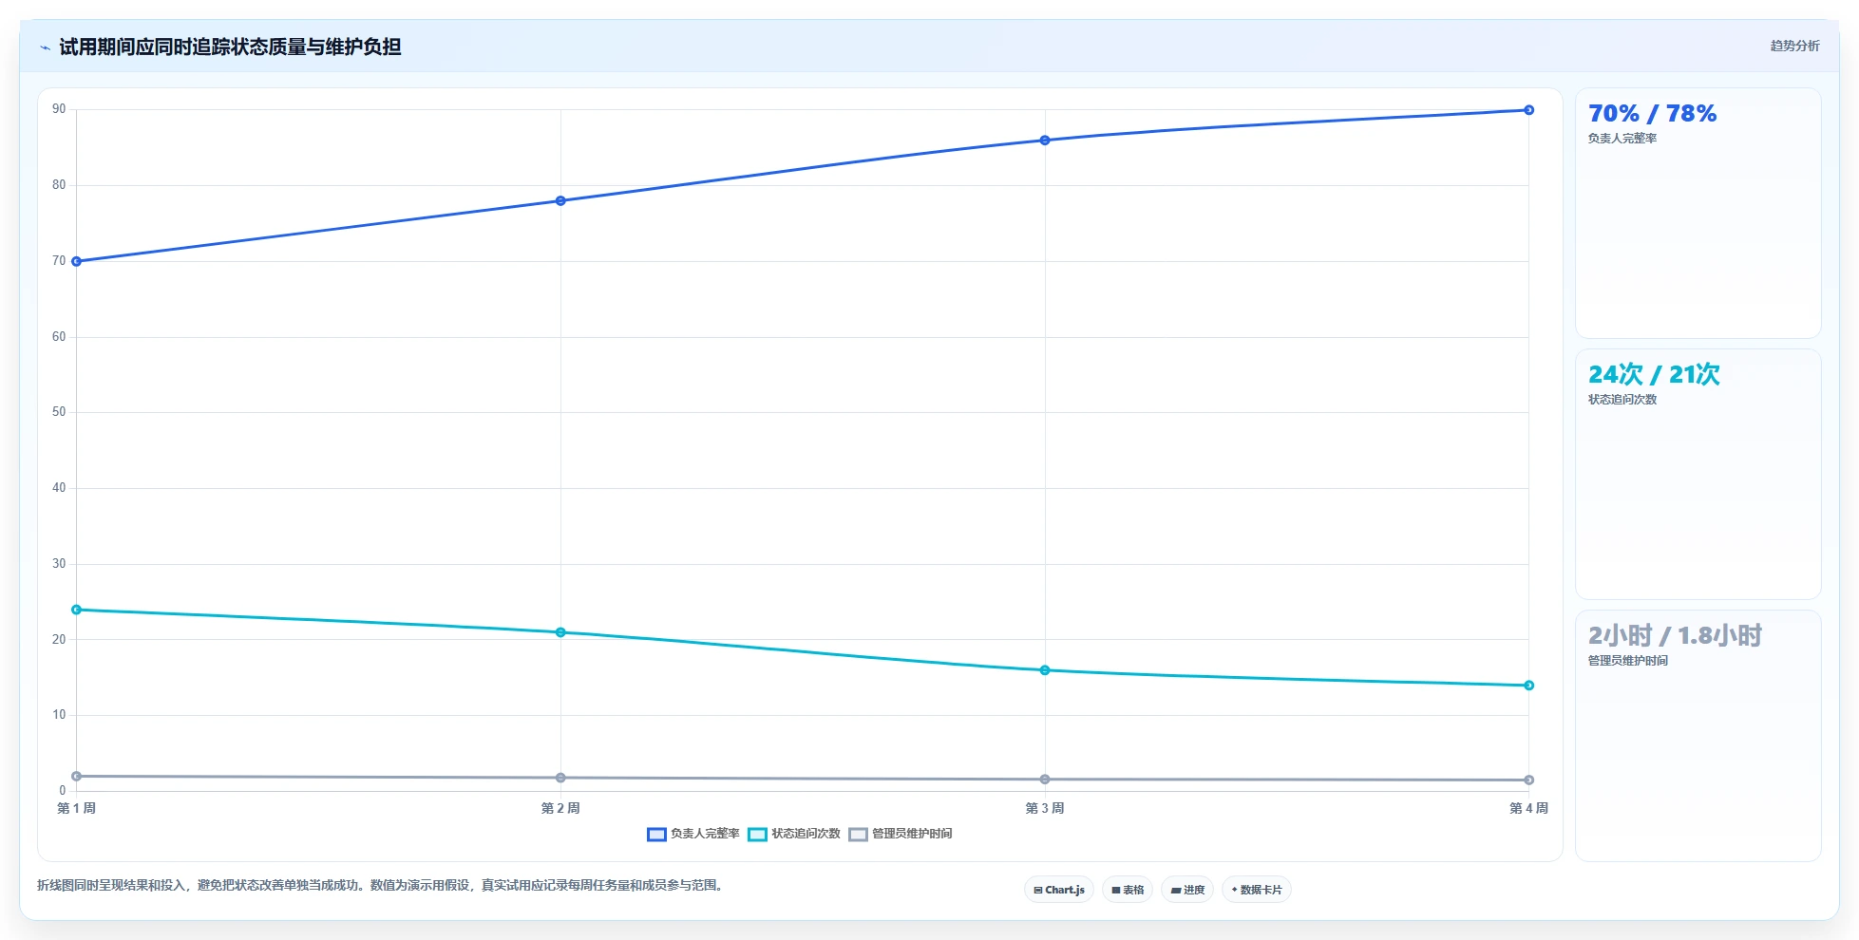Click the 第 3 周 axis label

click(x=1045, y=808)
